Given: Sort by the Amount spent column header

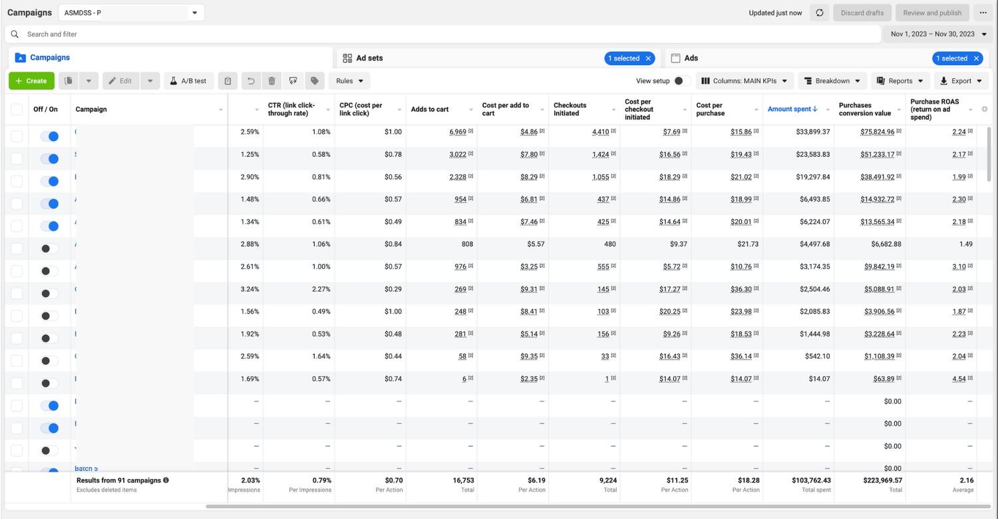Looking at the screenshot, I should (792, 109).
